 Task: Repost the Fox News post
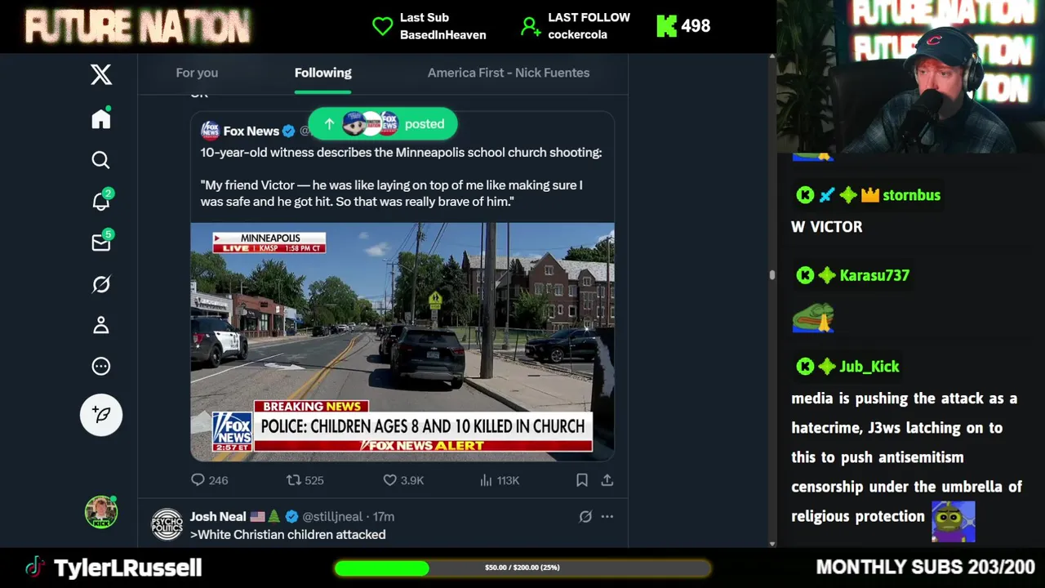click(305, 480)
